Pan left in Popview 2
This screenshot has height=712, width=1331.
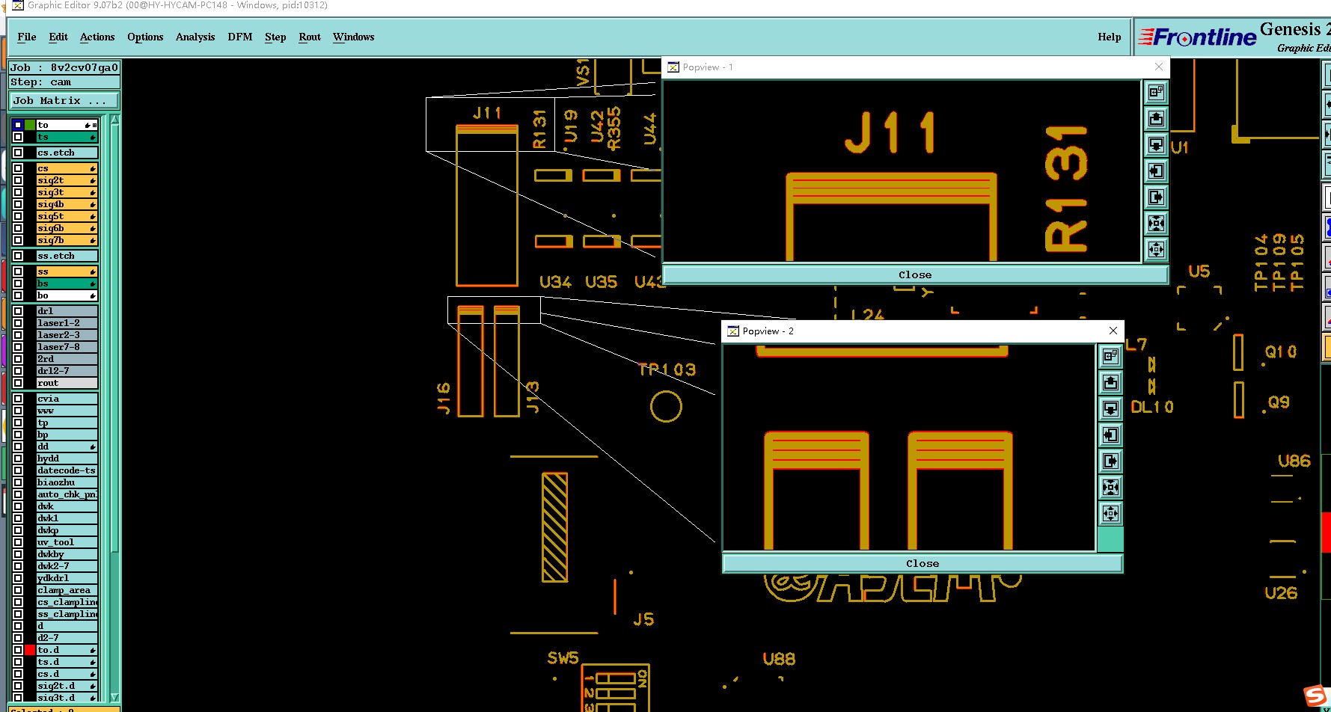(x=1110, y=435)
